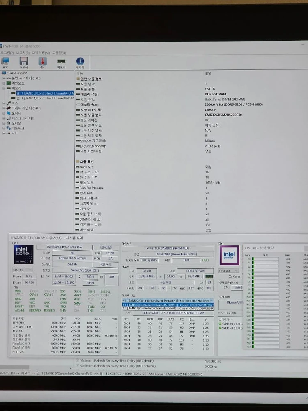Click the 그래픽 어댑터 (GPU) card icon
308x411 pixels.
coord(9,108)
